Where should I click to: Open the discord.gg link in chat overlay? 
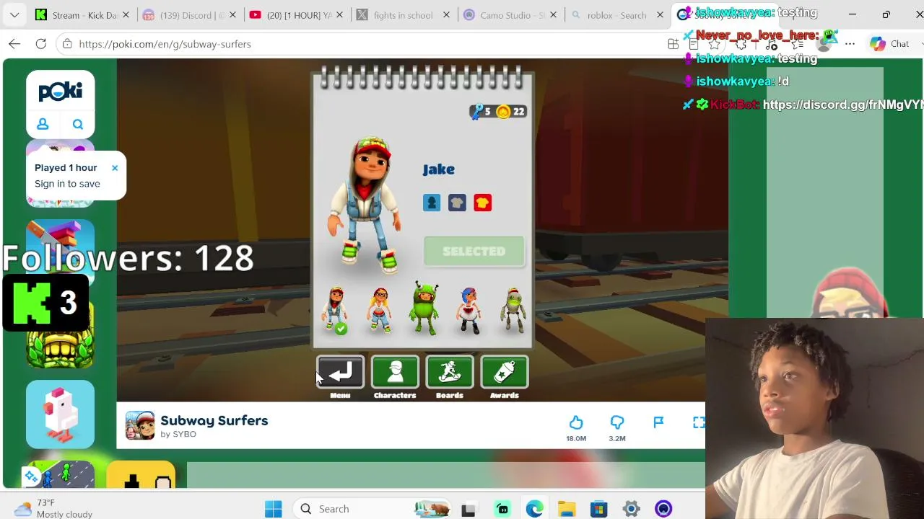pos(842,105)
